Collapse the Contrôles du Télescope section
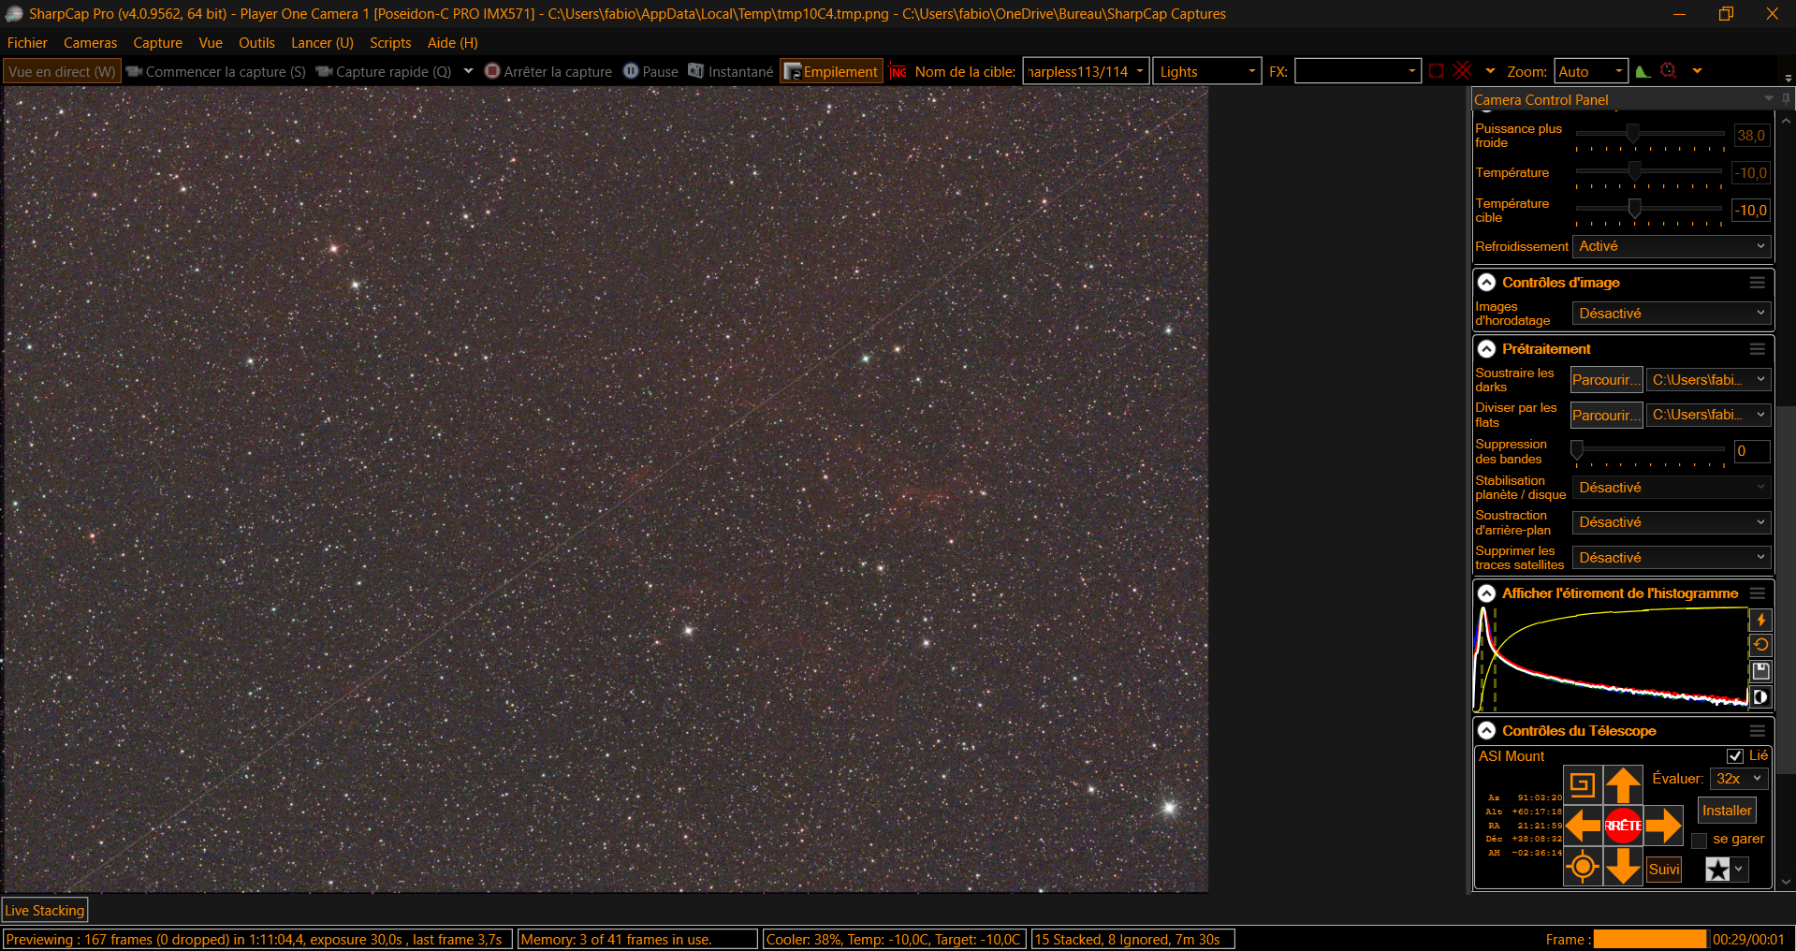This screenshot has width=1796, height=951. [1486, 731]
